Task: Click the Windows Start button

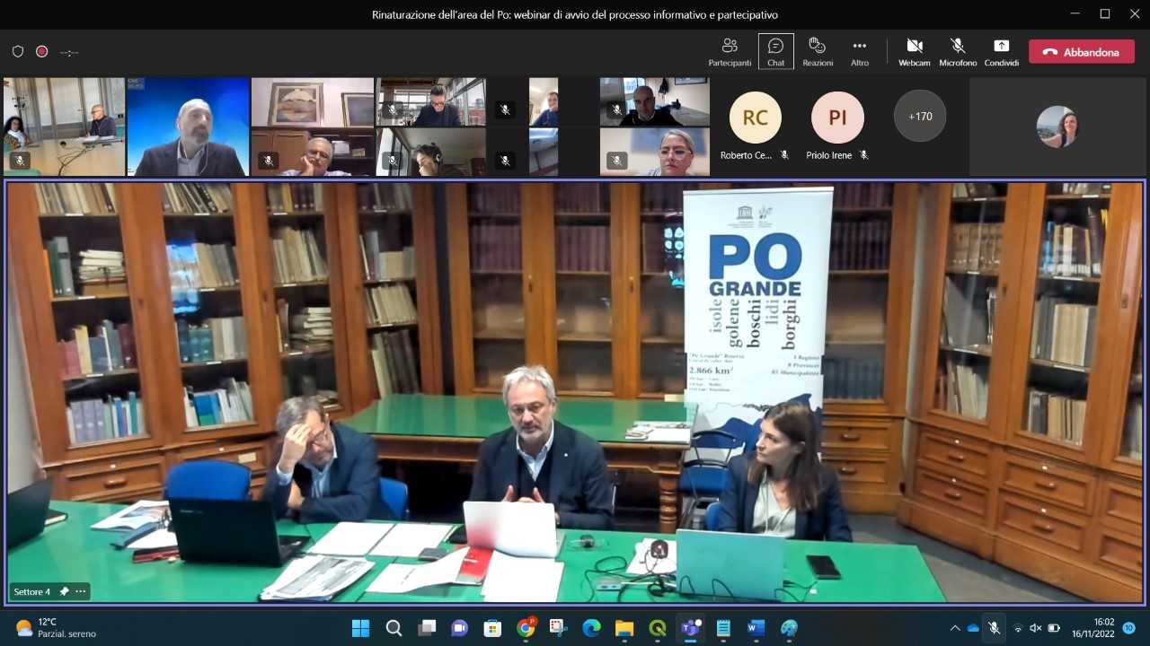Action: 360,628
